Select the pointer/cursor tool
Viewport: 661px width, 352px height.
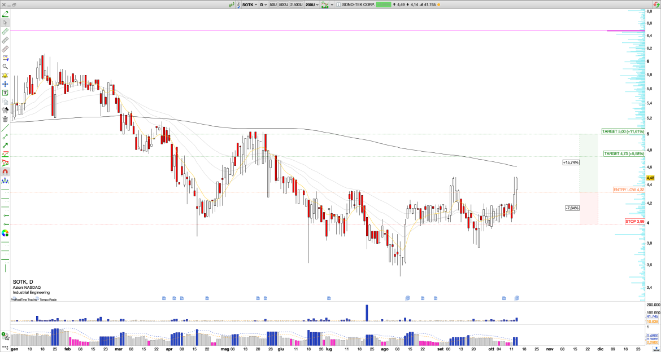point(5,23)
